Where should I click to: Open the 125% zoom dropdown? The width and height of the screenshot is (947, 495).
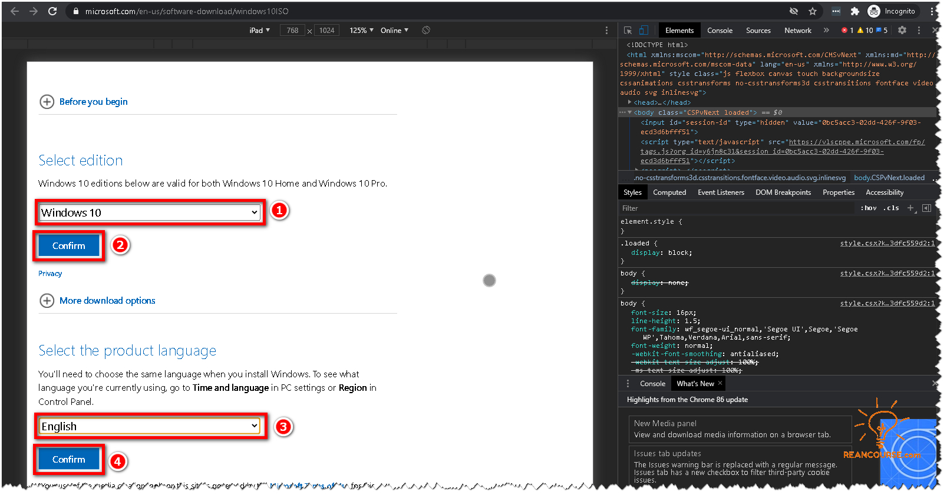tap(362, 30)
